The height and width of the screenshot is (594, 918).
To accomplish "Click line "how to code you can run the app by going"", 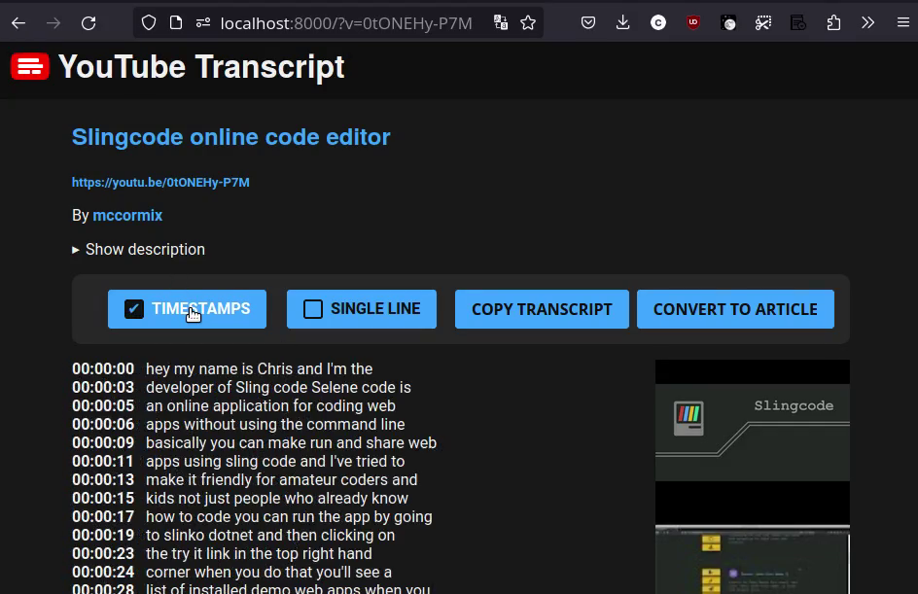I will (289, 517).
